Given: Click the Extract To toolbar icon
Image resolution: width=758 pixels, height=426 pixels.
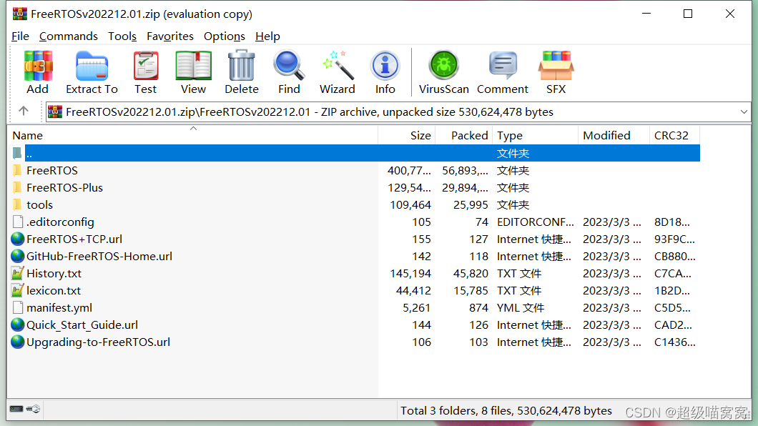Looking at the screenshot, I should point(92,66).
